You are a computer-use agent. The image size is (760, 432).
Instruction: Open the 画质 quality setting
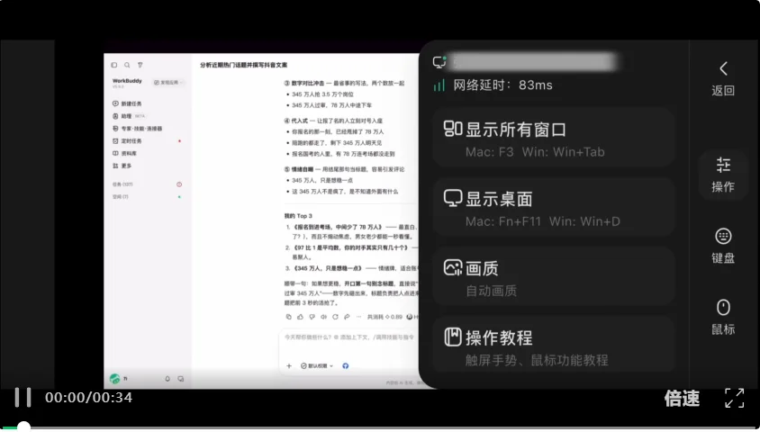tap(554, 276)
